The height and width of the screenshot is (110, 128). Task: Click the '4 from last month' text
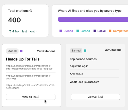24,31
